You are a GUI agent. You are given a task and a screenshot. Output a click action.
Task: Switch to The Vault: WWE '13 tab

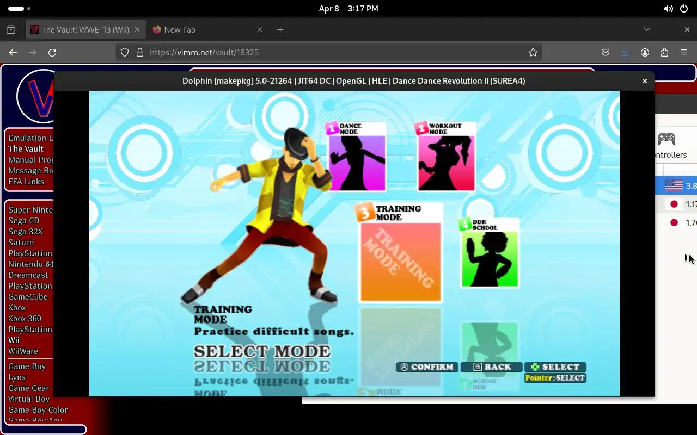[x=85, y=29]
